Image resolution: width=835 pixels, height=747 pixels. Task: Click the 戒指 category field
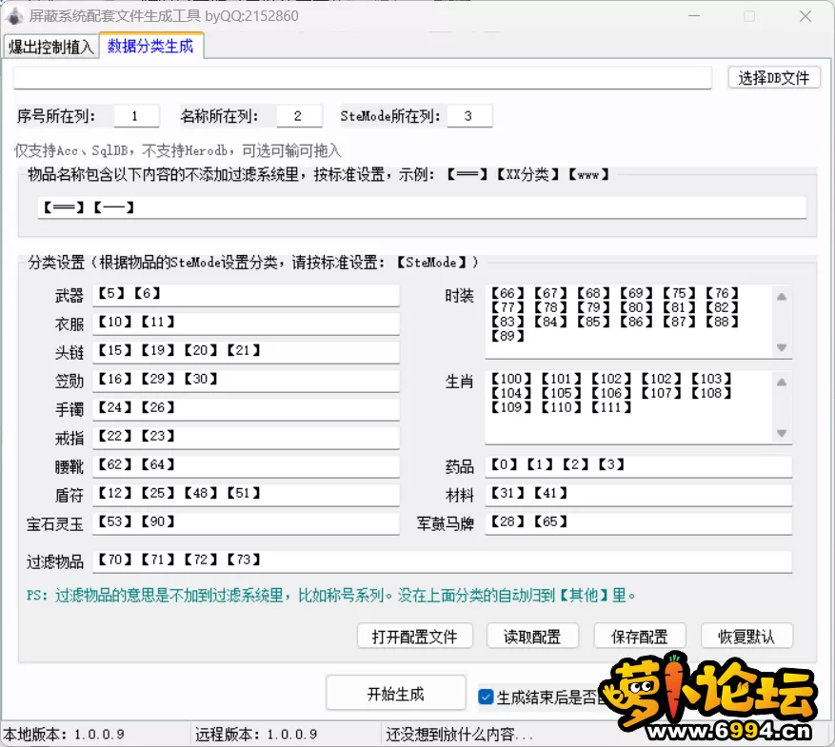pyautogui.click(x=246, y=438)
